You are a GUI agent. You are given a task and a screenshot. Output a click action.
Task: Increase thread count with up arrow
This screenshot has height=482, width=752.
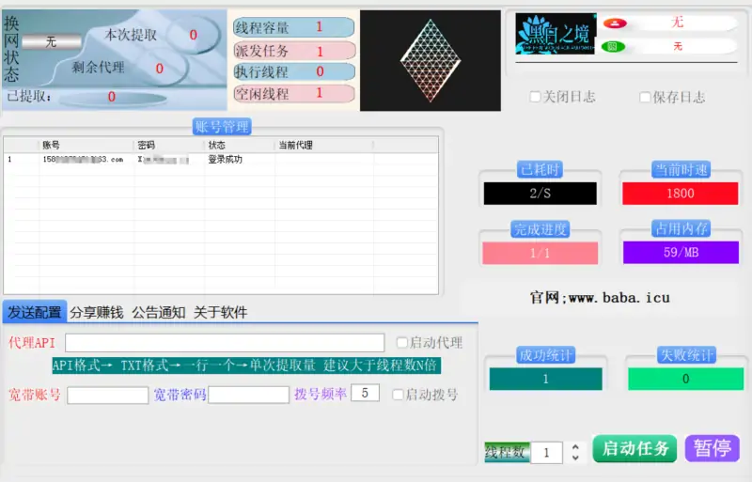[575, 447]
